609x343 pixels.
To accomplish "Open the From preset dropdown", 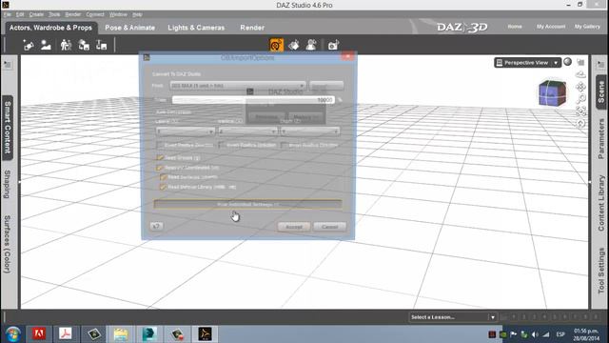I will (x=238, y=86).
